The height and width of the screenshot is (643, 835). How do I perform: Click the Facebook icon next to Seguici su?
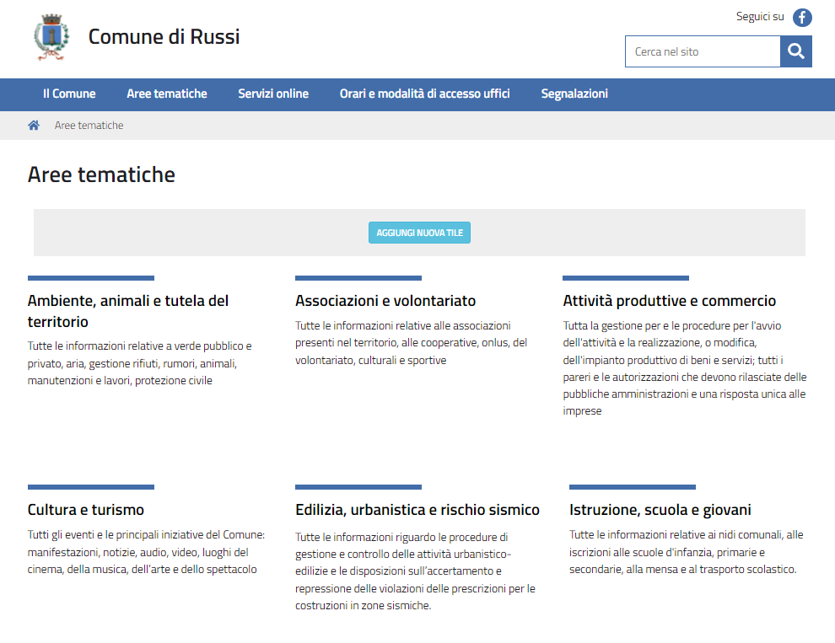click(802, 17)
